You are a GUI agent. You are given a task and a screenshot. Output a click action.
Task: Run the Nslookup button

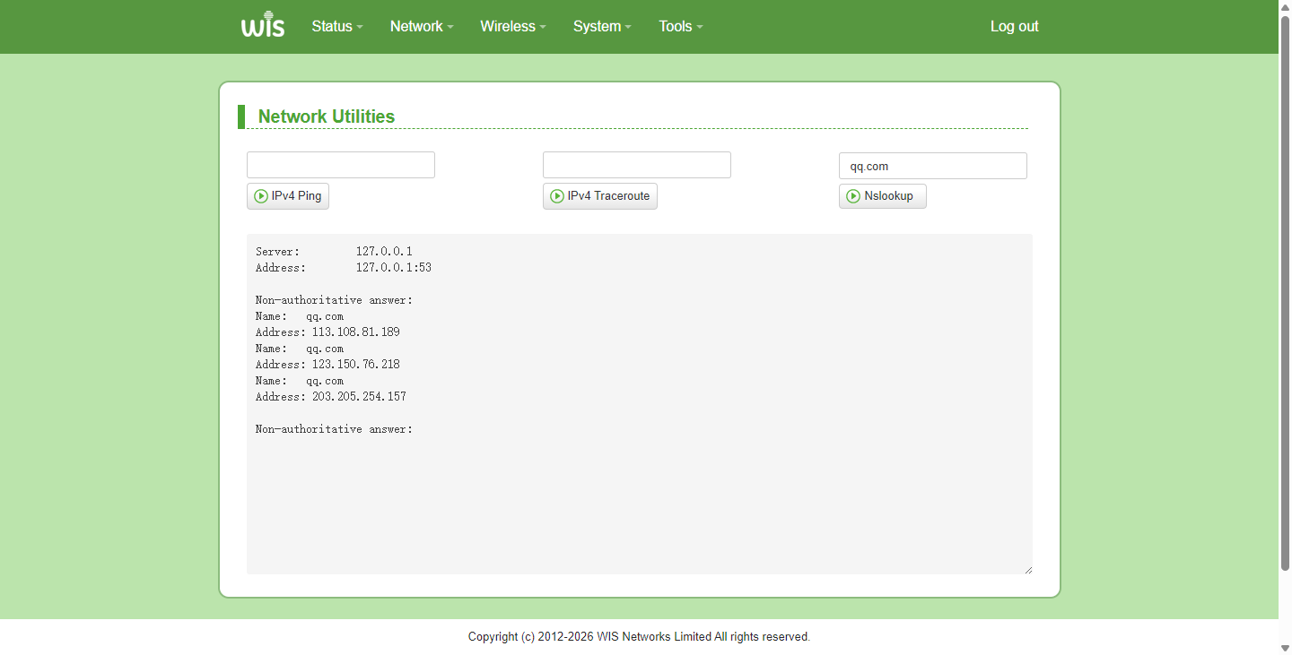(883, 196)
